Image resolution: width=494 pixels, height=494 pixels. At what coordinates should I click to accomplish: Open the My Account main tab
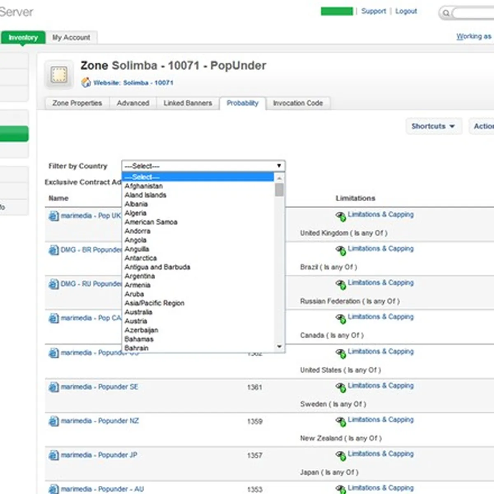pos(71,37)
